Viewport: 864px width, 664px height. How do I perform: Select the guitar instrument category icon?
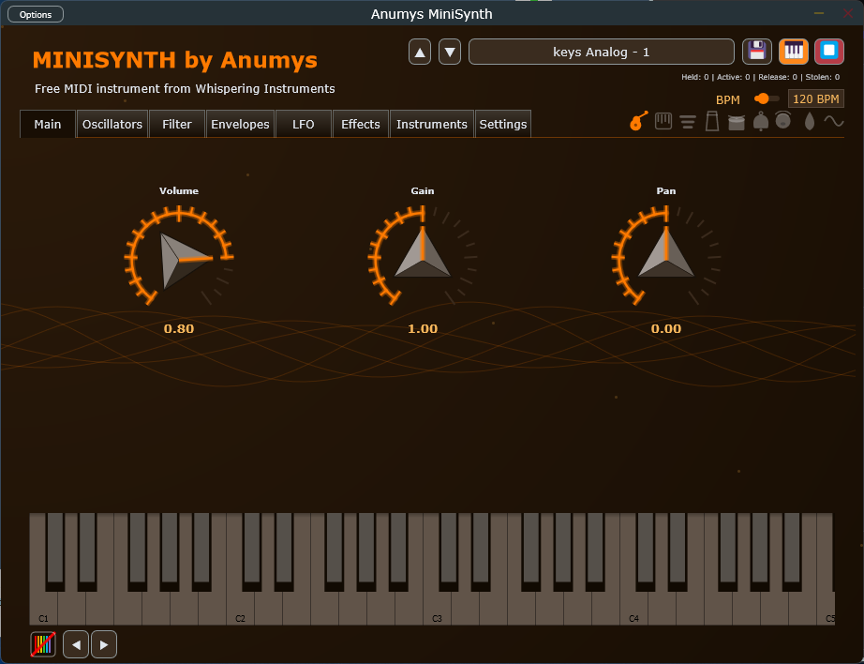coord(638,121)
